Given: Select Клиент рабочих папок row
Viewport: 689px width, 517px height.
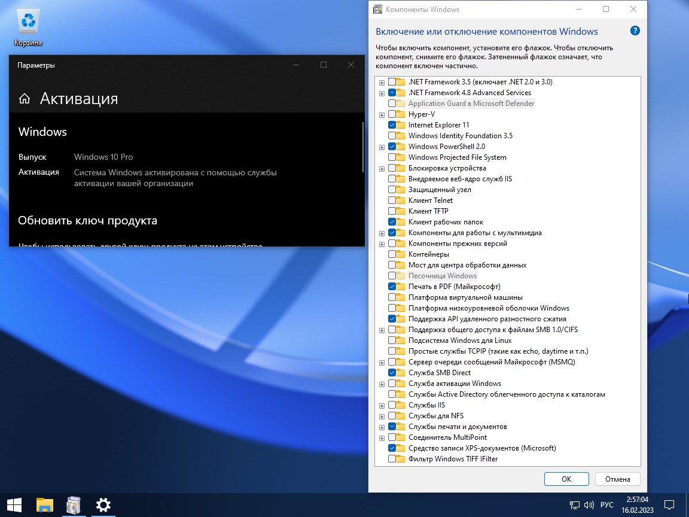Looking at the screenshot, I should (x=446, y=222).
